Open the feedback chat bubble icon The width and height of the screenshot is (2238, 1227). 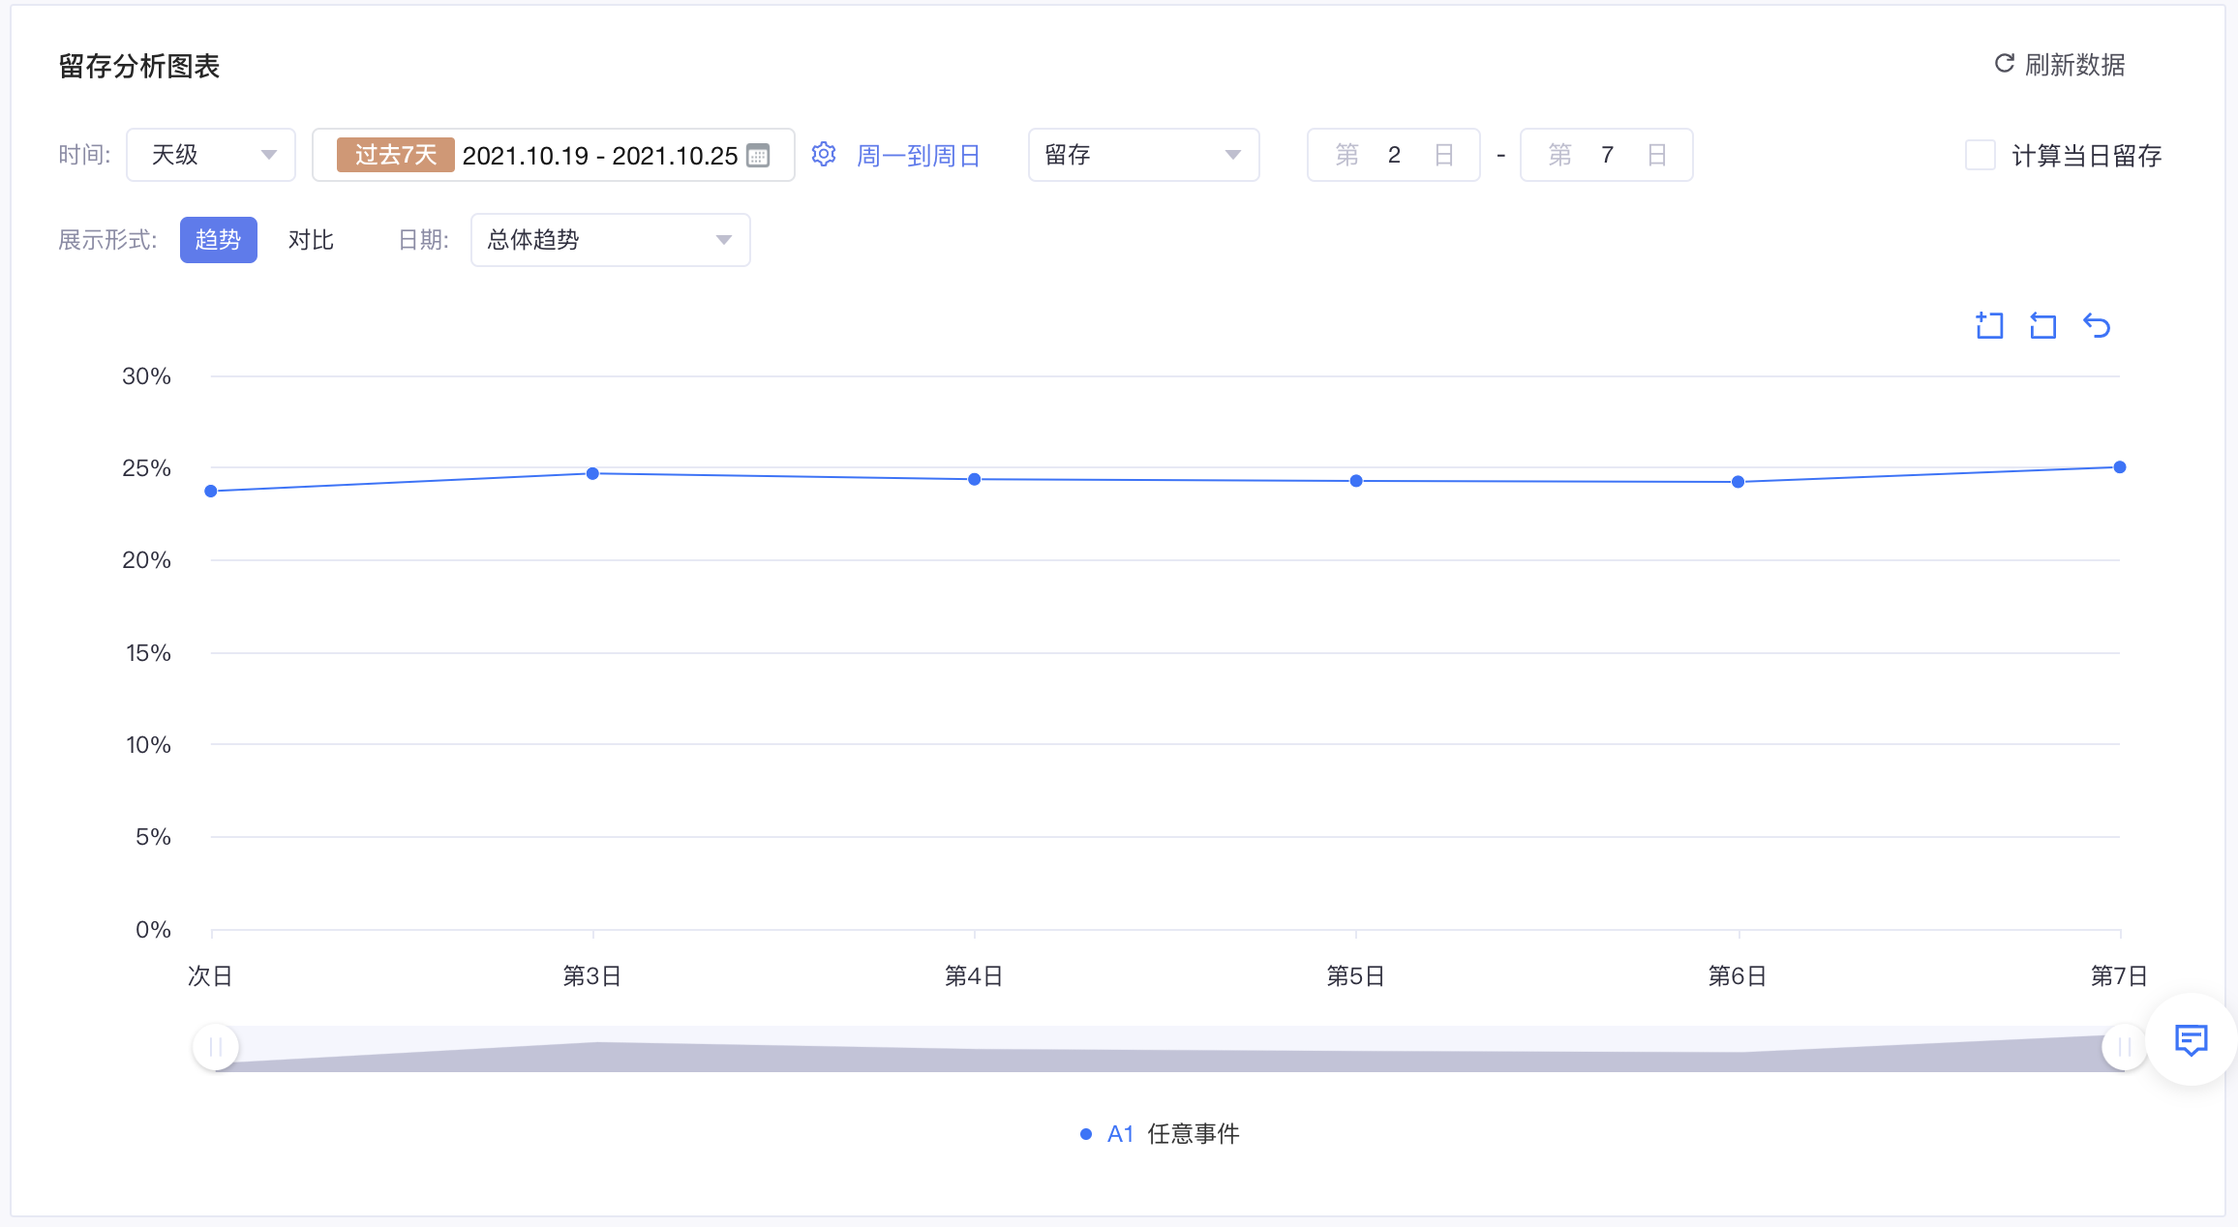(x=2191, y=1040)
